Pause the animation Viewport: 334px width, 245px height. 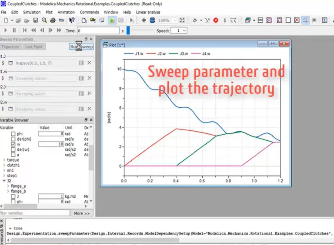14,30
